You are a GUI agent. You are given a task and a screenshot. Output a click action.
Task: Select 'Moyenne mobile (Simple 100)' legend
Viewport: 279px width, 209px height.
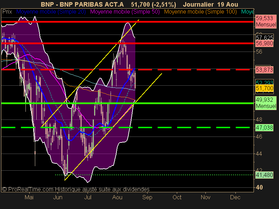point(200,12)
